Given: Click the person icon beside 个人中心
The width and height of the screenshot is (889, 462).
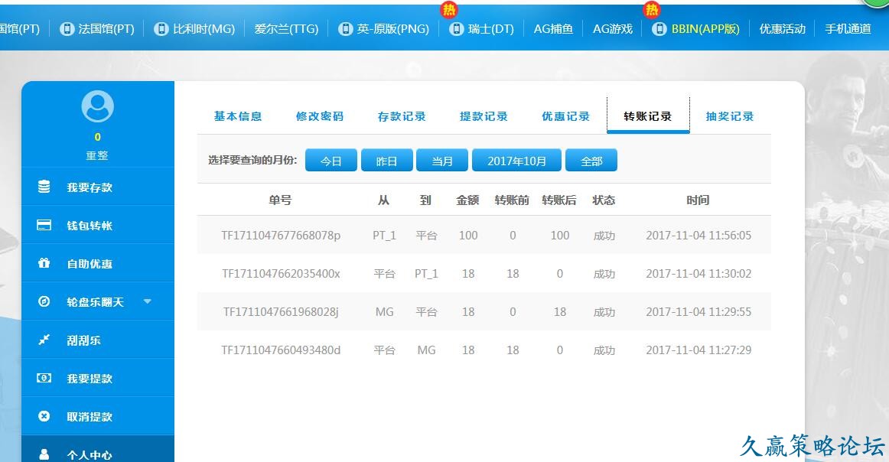Looking at the screenshot, I should coord(44,454).
